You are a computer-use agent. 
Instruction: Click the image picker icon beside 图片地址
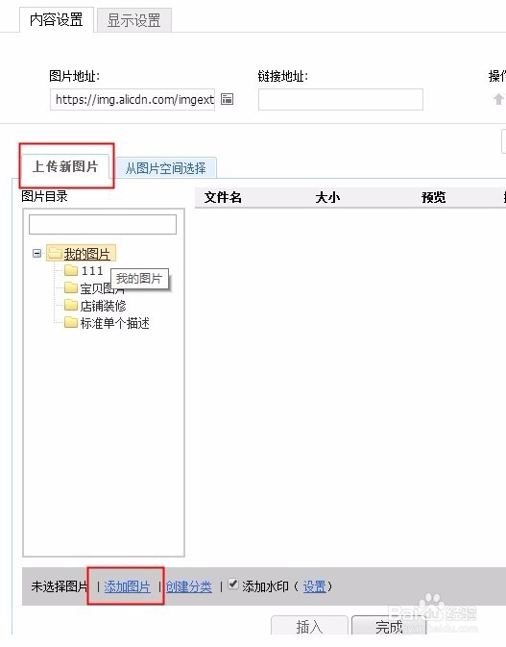227,99
